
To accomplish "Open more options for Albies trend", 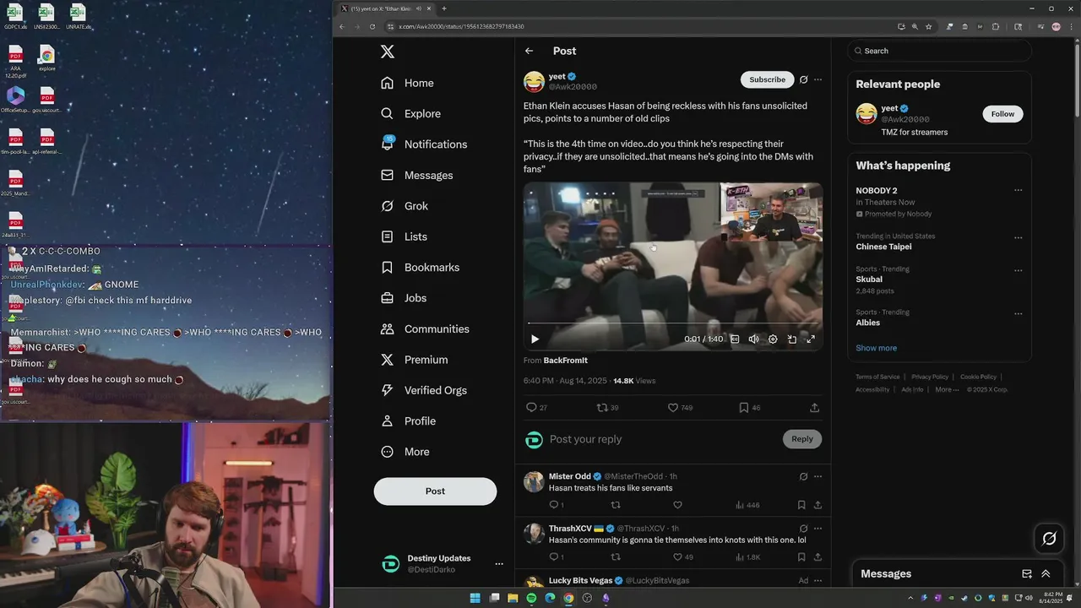I will pos(1018,313).
